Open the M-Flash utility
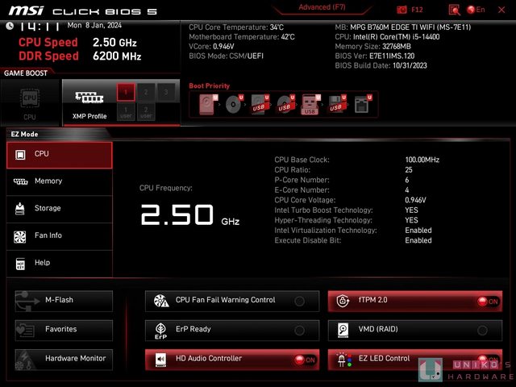516x387 pixels. [x=64, y=301]
